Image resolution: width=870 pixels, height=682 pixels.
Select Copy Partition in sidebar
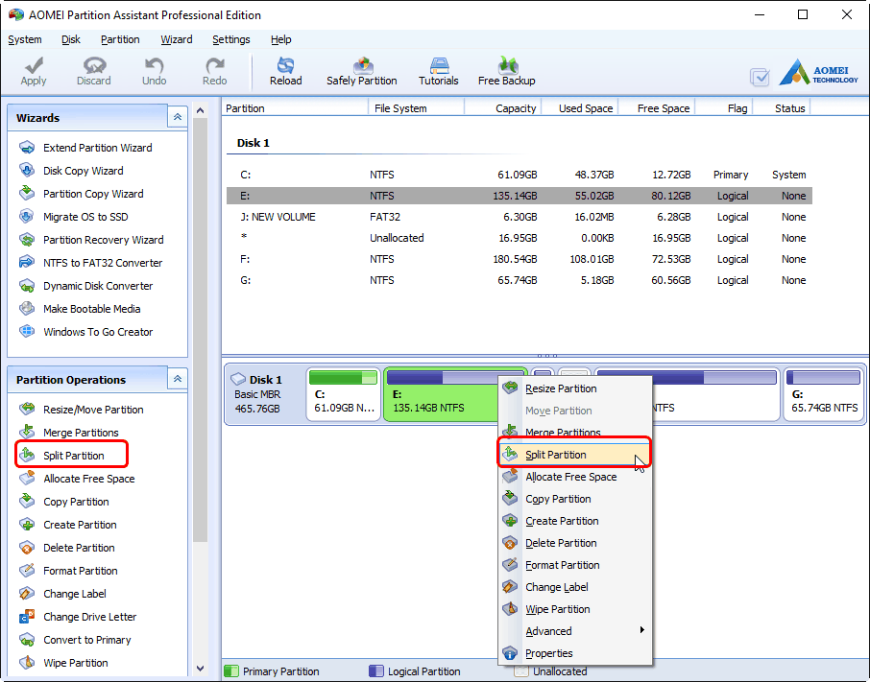[x=64, y=502]
